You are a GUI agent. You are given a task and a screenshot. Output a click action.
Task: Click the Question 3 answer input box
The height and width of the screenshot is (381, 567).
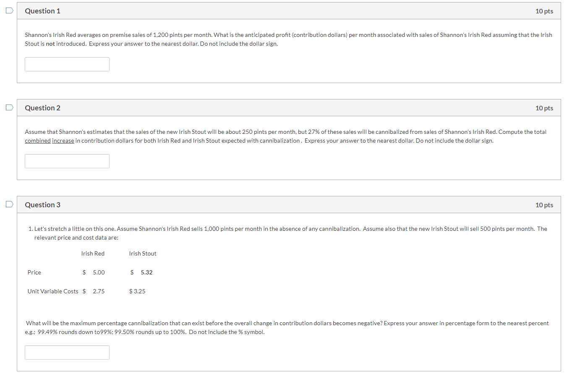67,352
